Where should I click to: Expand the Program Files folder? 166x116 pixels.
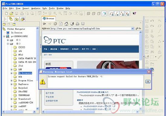pos(12,81)
